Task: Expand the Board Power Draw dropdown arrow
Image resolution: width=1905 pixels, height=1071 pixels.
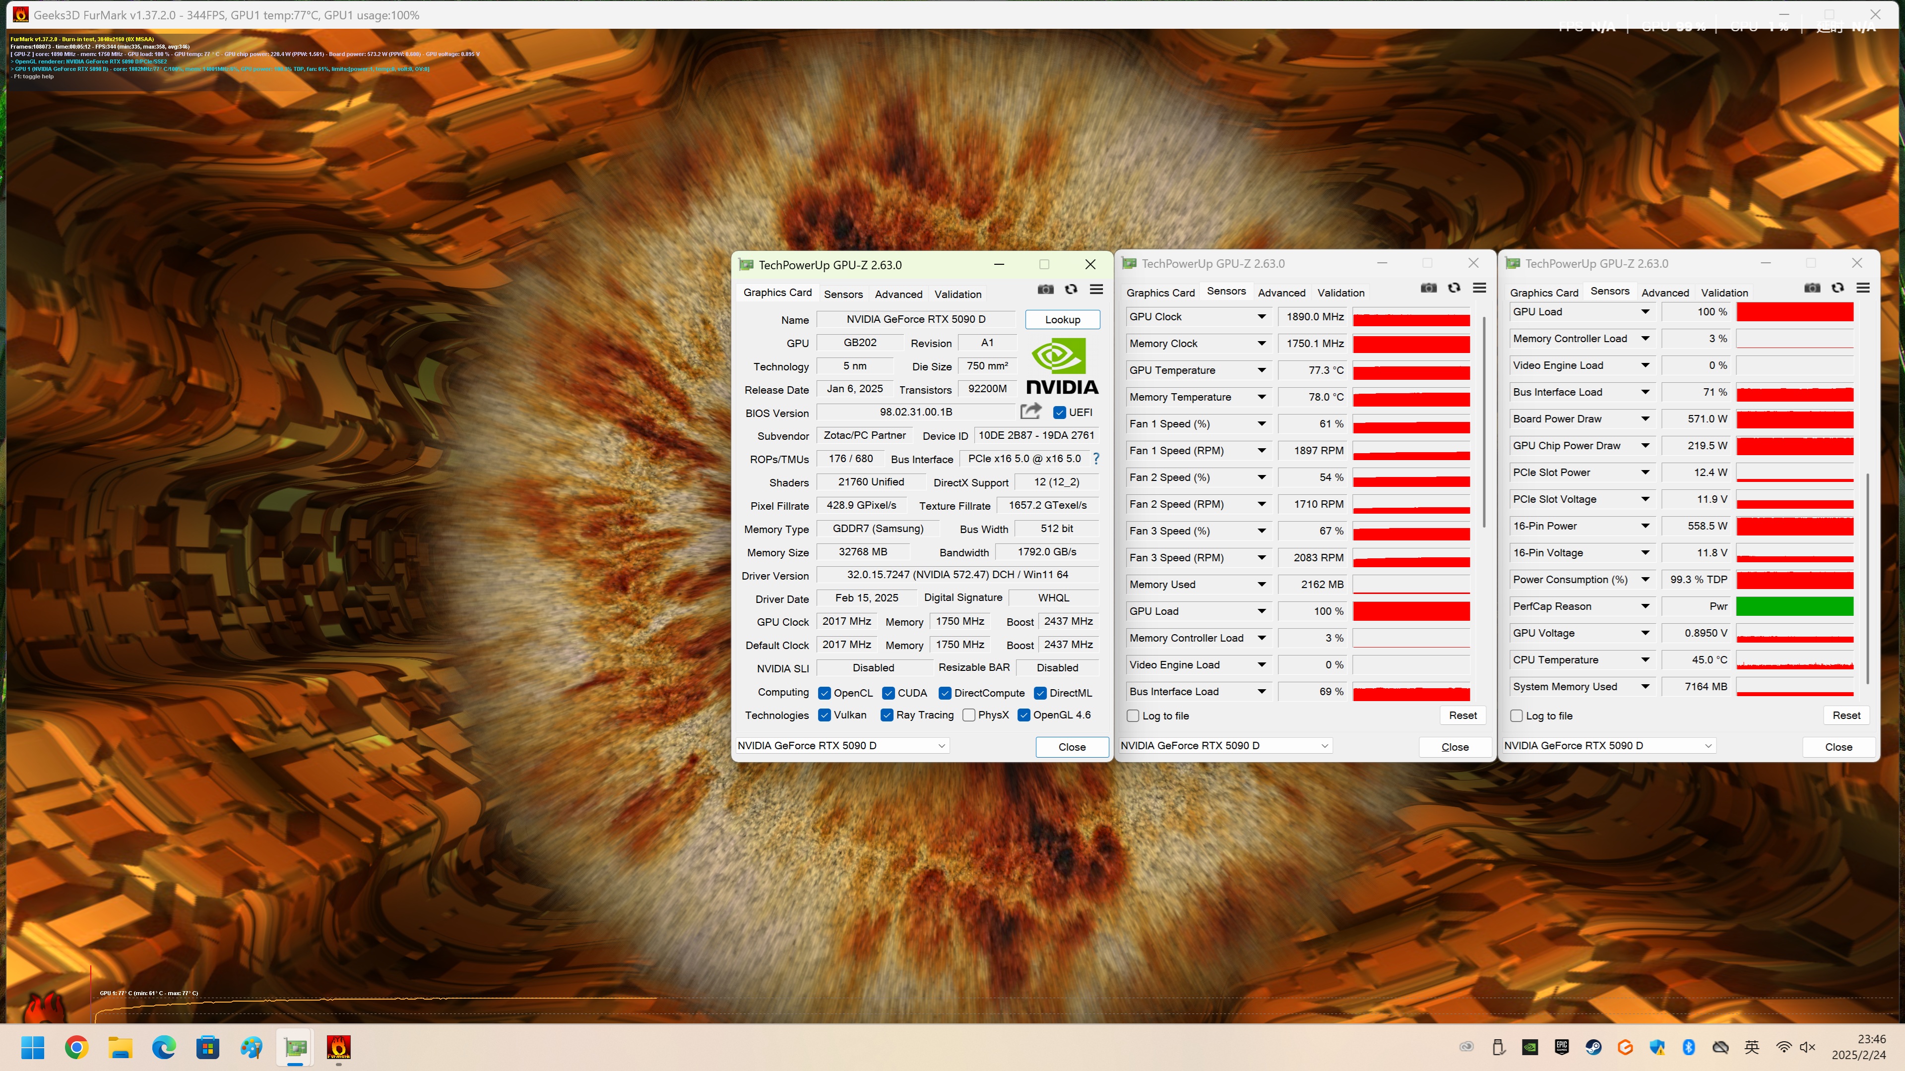Action: pyautogui.click(x=1646, y=418)
